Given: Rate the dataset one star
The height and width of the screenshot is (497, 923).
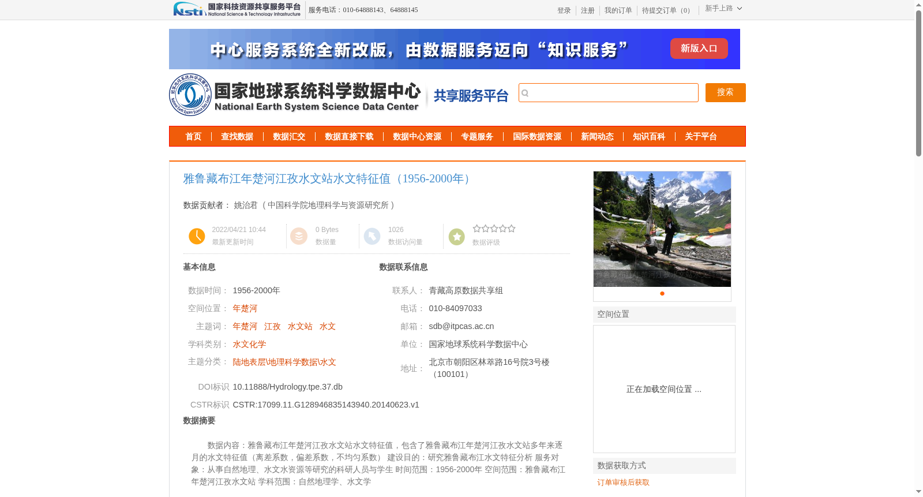Looking at the screenshot, I should [x=476, y=229].
